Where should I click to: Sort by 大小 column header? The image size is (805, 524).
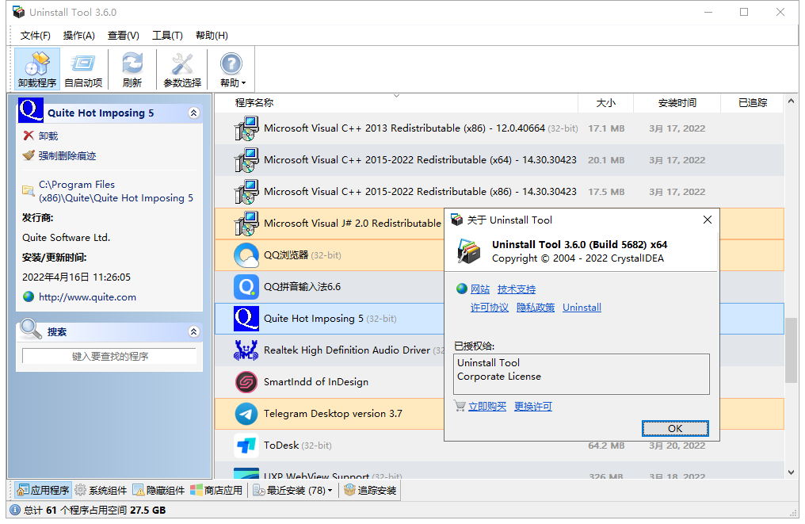[606, 103]
